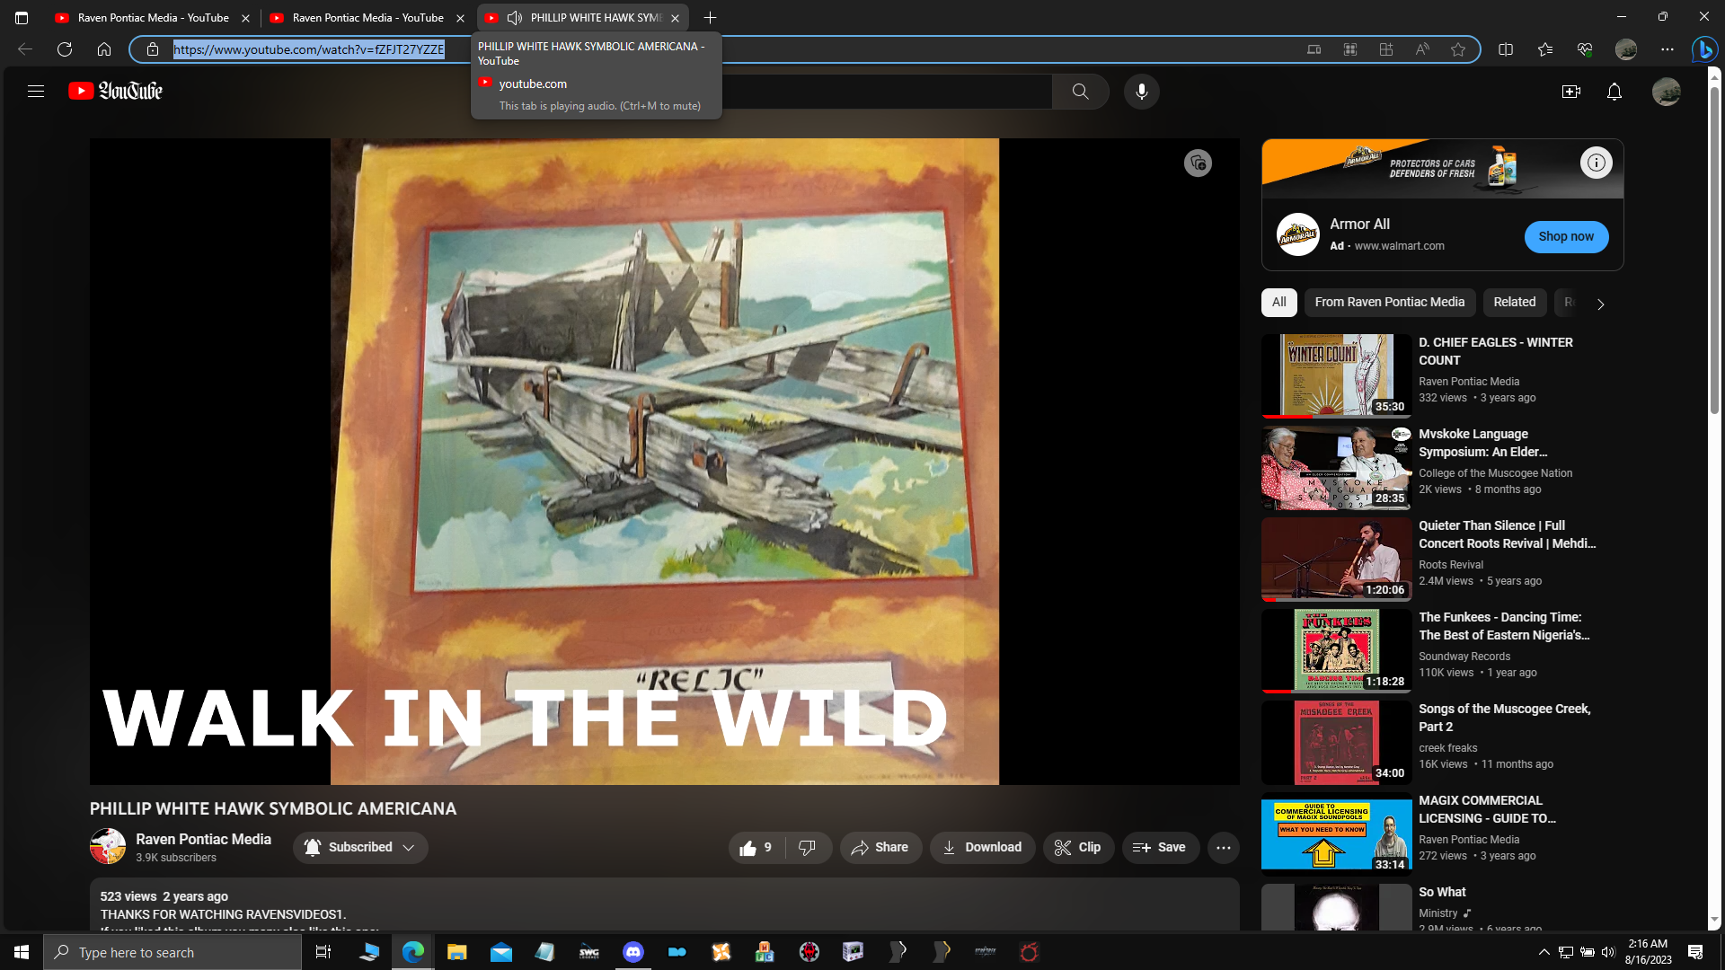This screenshot has height=970, width=1725.
Task: Go to browser home page
Action: 104,49
